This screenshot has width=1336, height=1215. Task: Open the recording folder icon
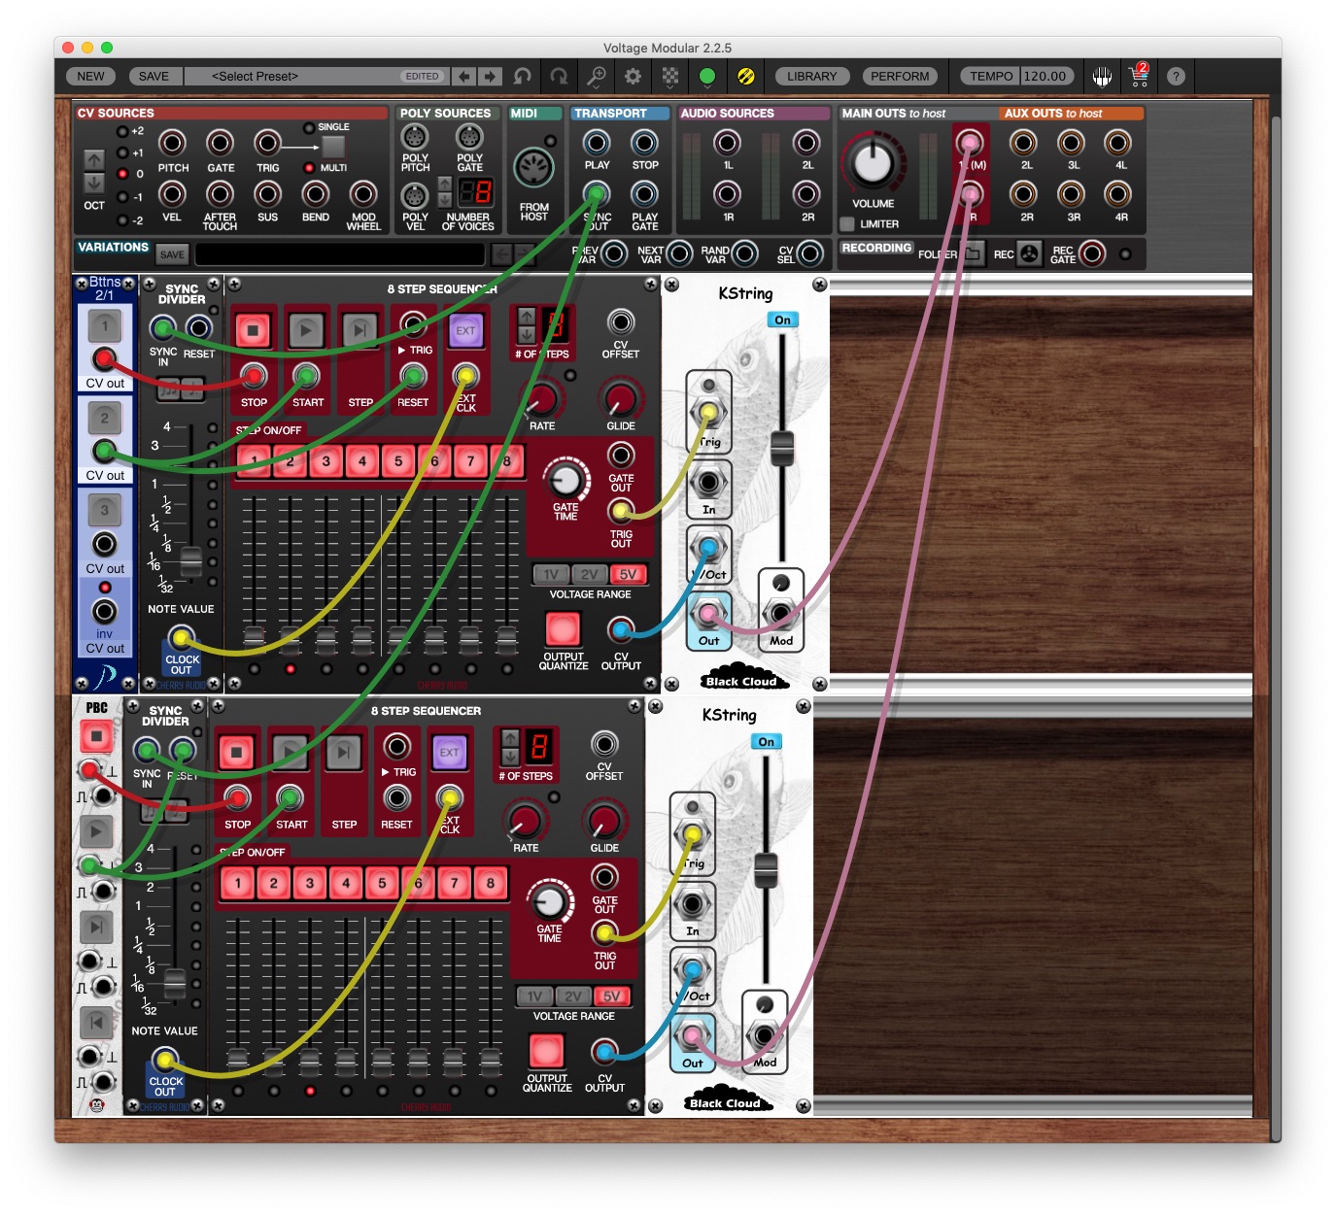[974, 253]
